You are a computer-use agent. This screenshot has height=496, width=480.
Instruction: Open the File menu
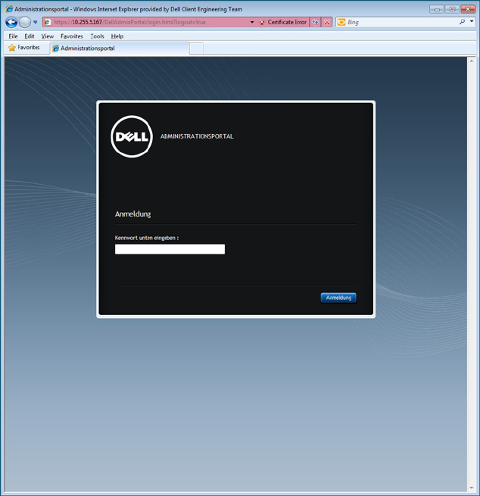pyautogui.click(x=13, y=36)
